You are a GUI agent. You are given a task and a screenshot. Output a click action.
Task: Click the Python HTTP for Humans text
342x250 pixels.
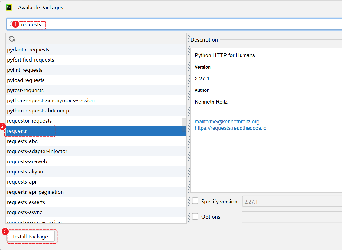[x=226, y=55]
